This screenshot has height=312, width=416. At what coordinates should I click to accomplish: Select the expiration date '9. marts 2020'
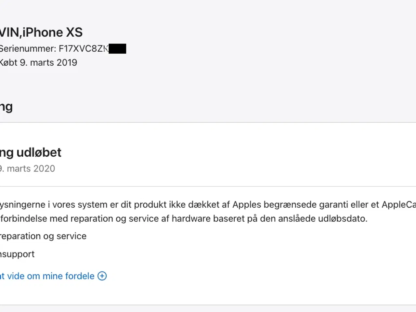click(28, 168)
